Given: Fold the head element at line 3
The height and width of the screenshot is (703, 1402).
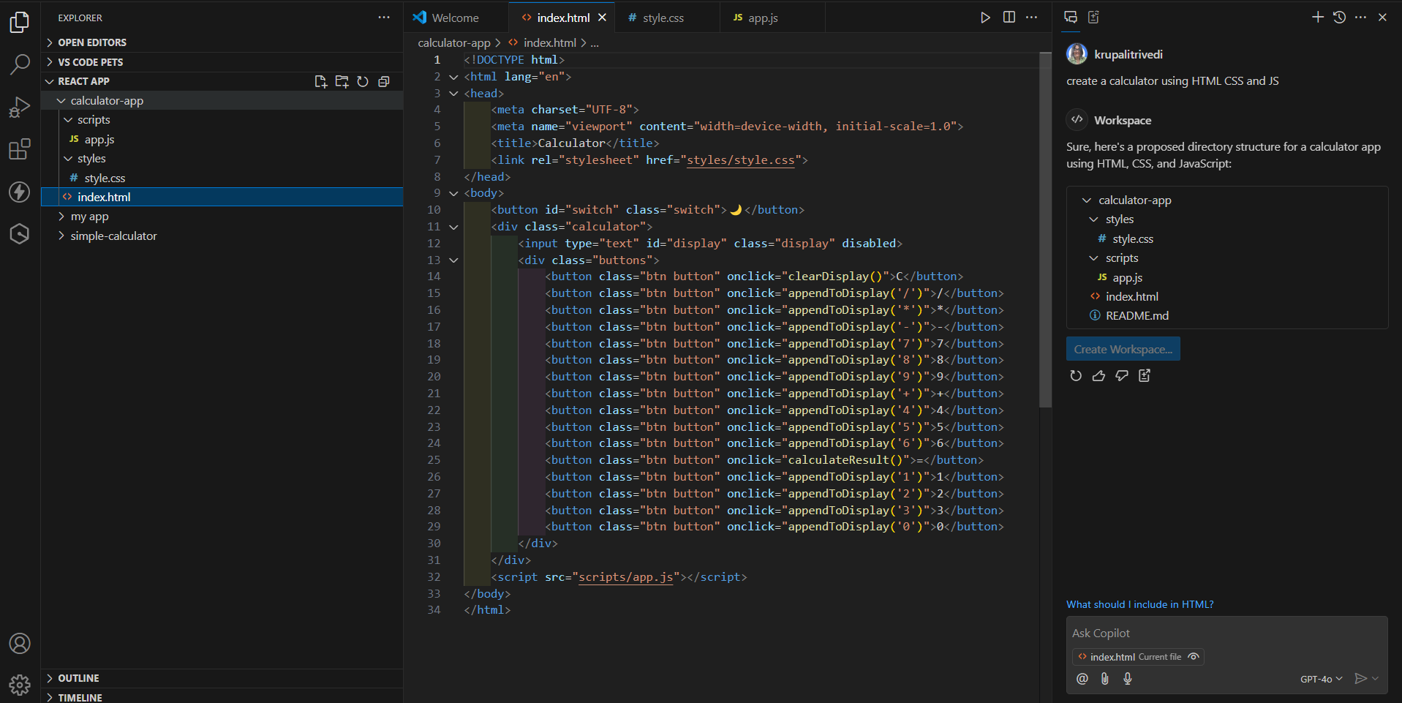Looking at the screenshot, I should [x=453, y=94].
